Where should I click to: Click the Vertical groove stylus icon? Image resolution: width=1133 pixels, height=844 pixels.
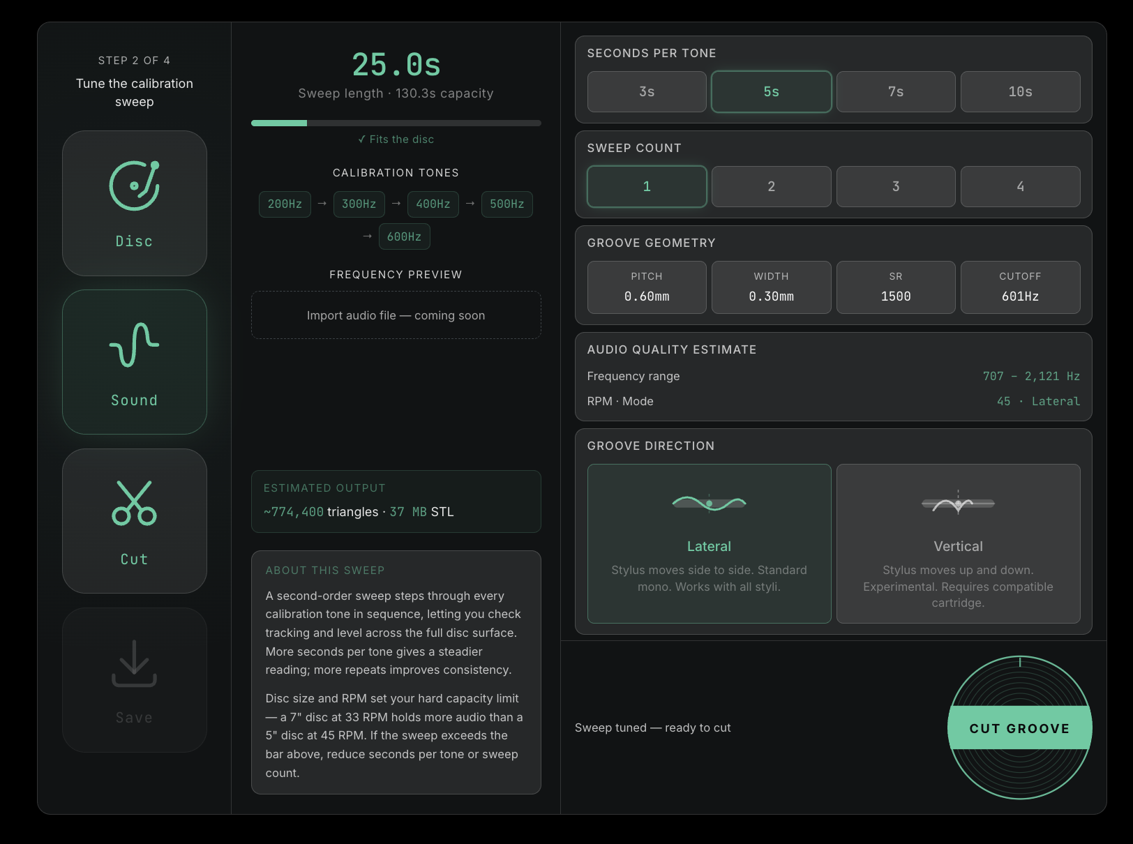coord(958,503)
